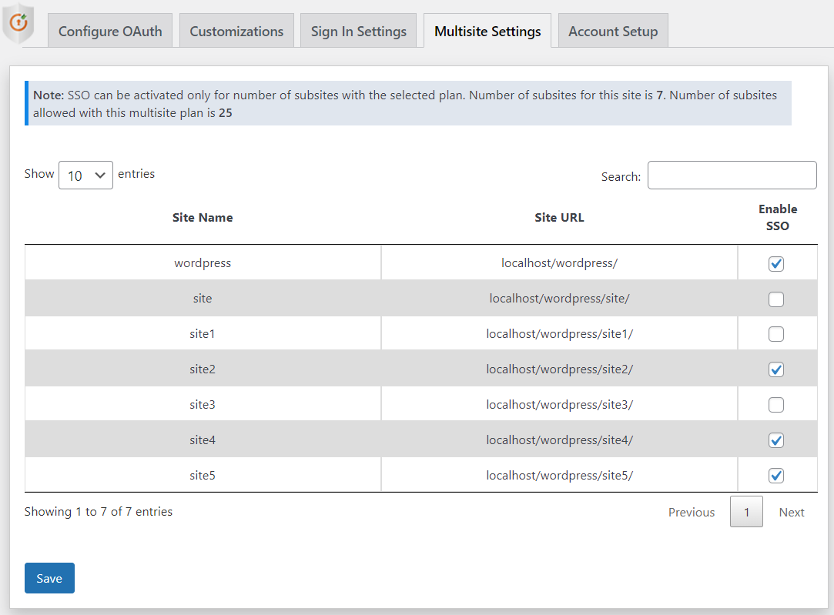Screen dimensions: 834x615
Task: Click the miniOrange shield logo icon
Action: point(18,23)
